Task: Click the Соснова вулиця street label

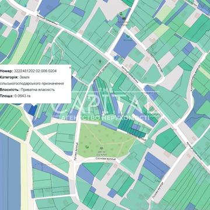Action: 106,159
